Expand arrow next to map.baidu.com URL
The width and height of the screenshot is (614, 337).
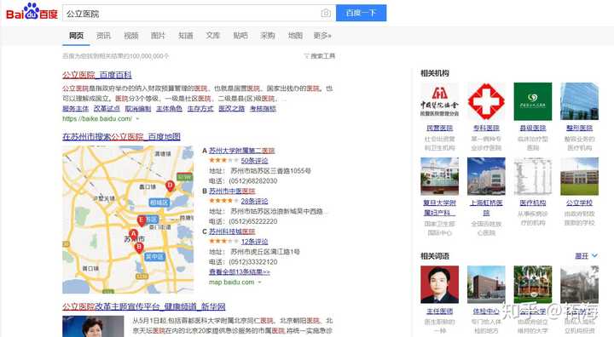tap(259, 283)
